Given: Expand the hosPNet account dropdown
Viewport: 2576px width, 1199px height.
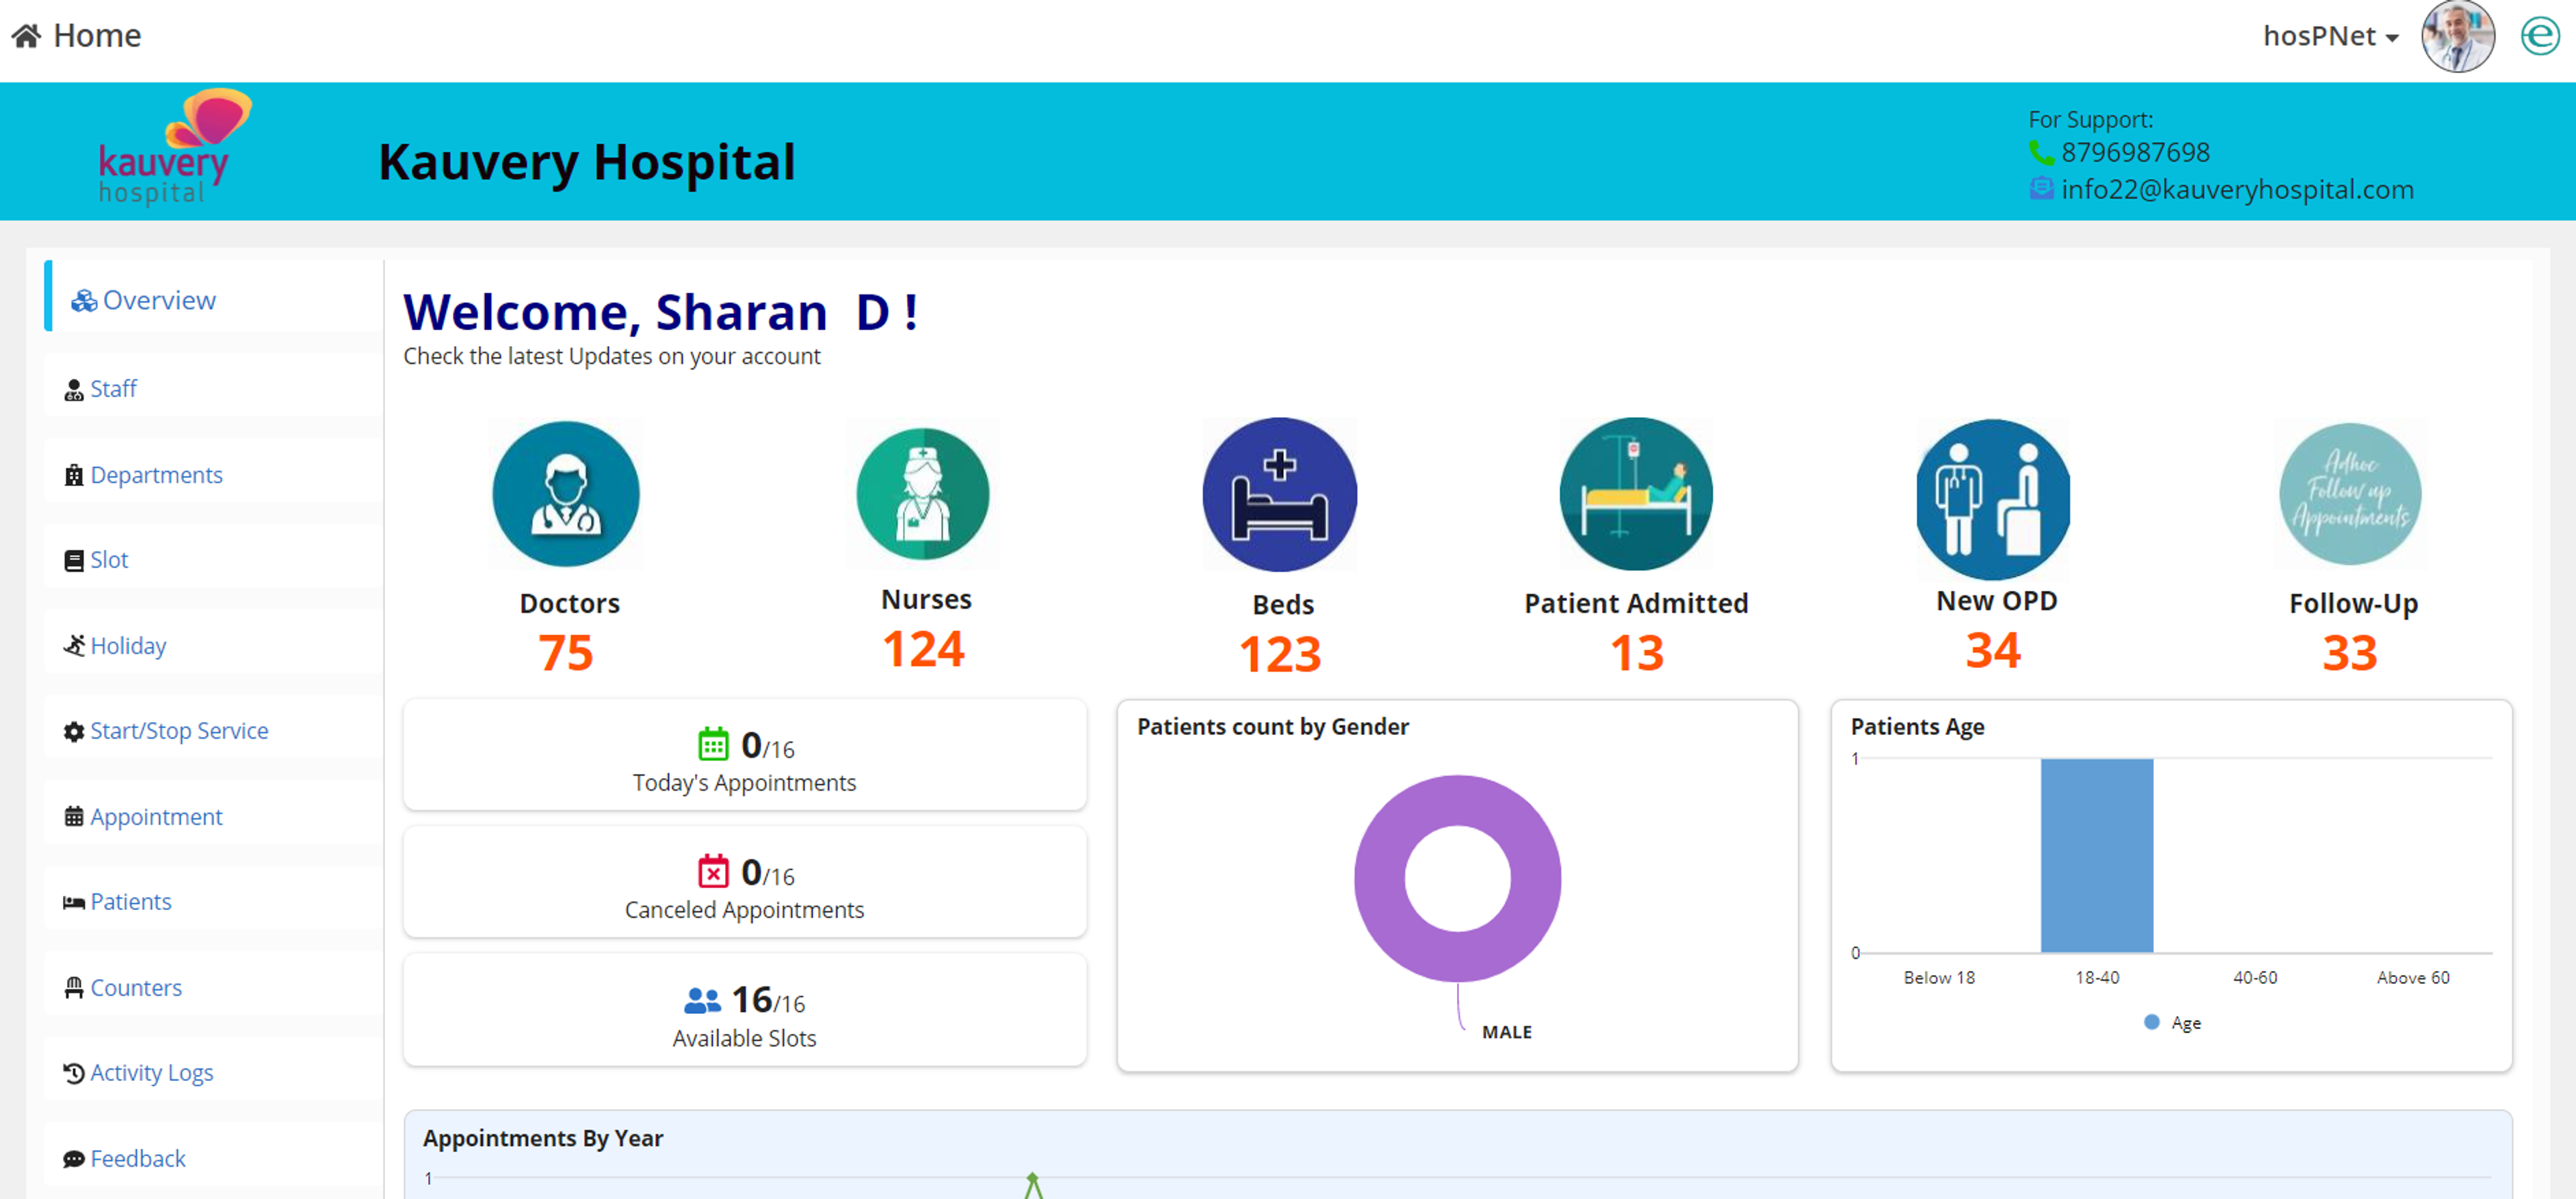Looking at the screenshot, I should click(x=2330, y=36).
